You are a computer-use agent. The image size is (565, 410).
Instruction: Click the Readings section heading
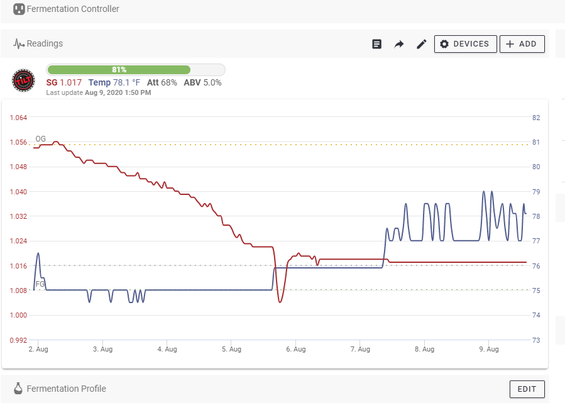45,43
